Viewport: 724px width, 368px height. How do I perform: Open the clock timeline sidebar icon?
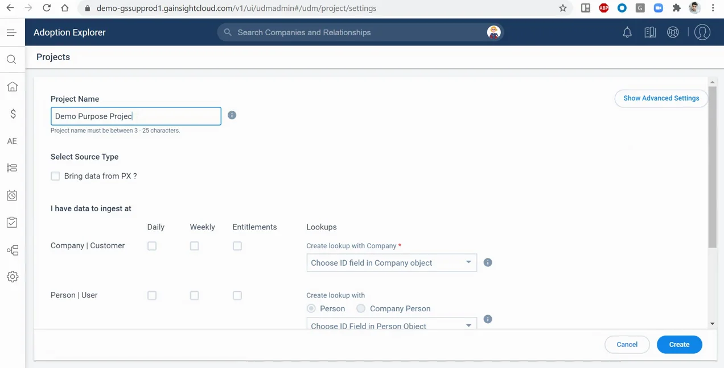pos(12,195)
